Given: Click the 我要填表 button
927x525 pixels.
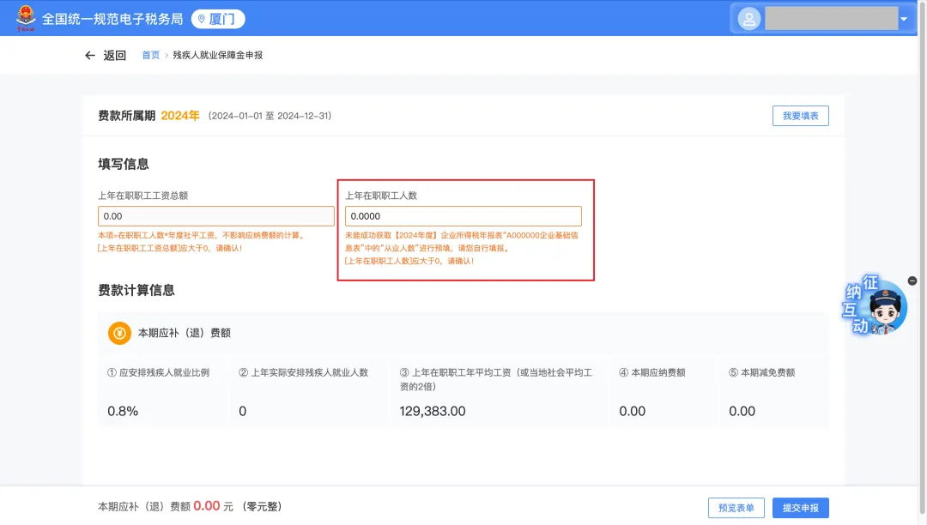Looking at the screenshot, I should [x=800, y=116].
